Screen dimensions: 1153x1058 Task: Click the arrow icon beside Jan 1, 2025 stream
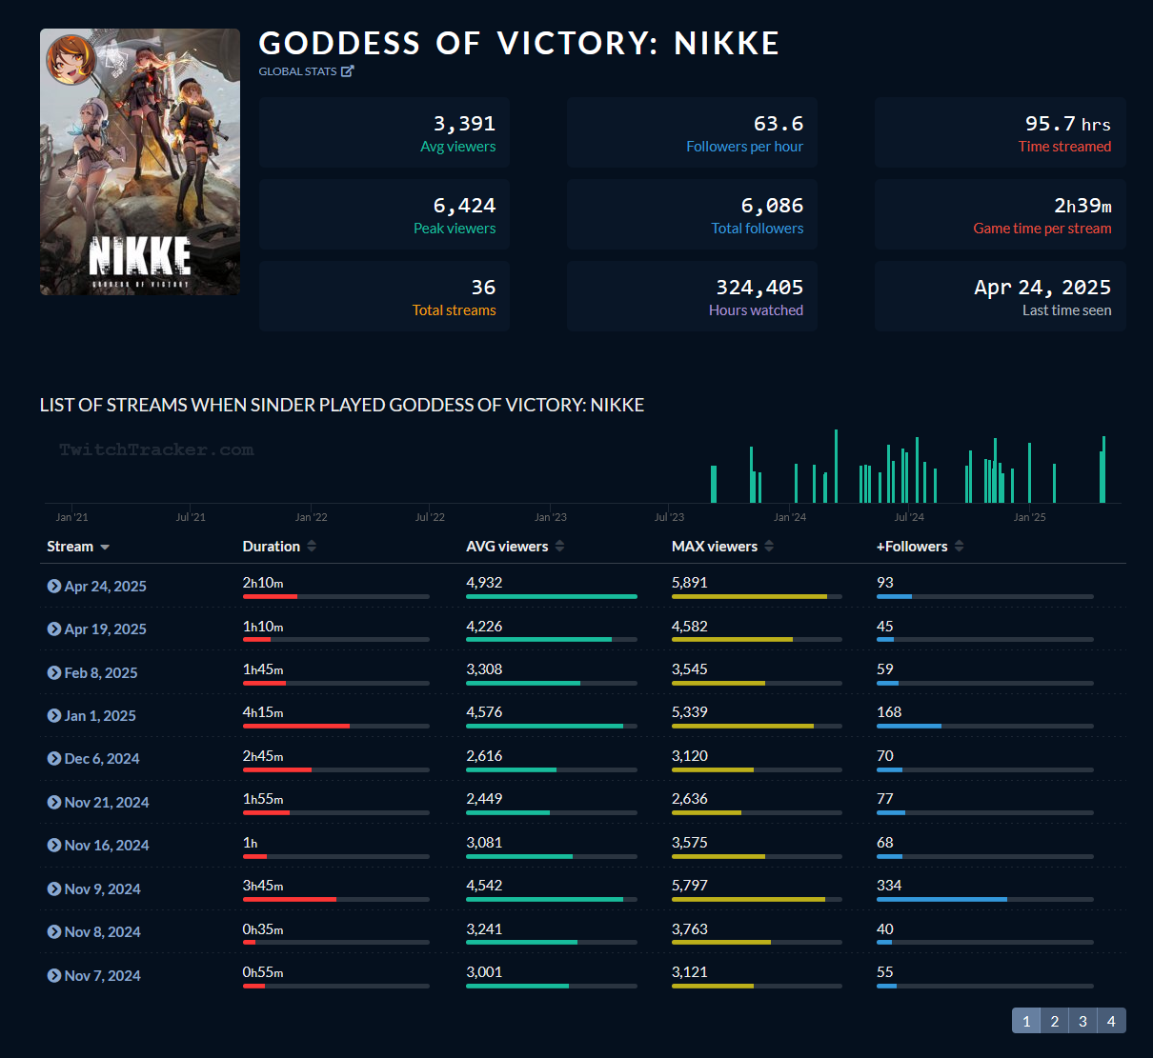54,716
